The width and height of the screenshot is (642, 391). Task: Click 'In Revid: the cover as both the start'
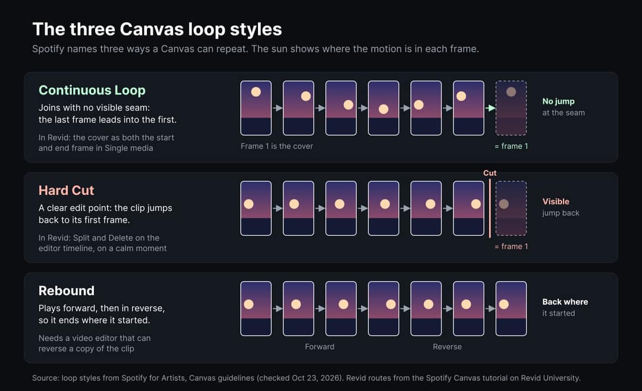pyautogui.click(x=106, y=138)
